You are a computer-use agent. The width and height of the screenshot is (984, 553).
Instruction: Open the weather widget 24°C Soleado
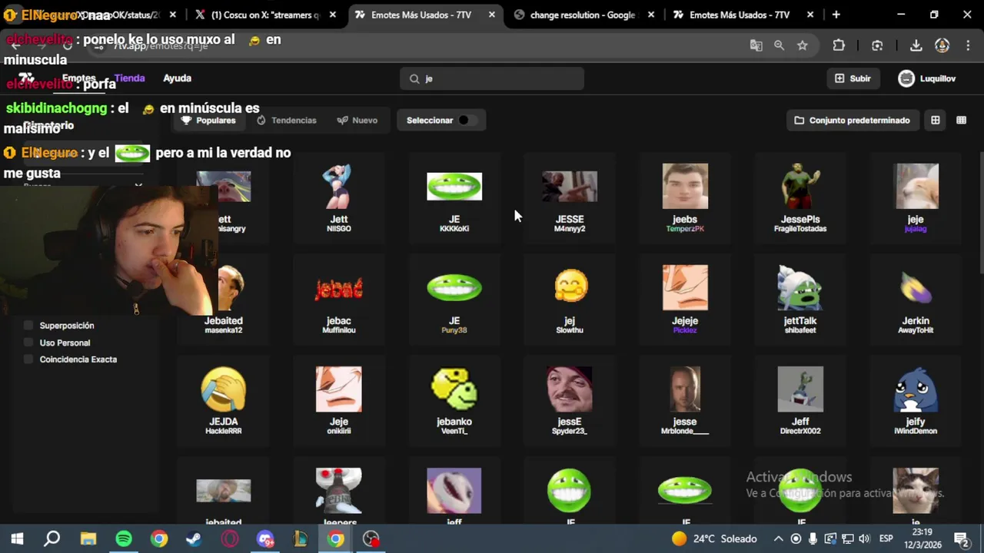714,538
